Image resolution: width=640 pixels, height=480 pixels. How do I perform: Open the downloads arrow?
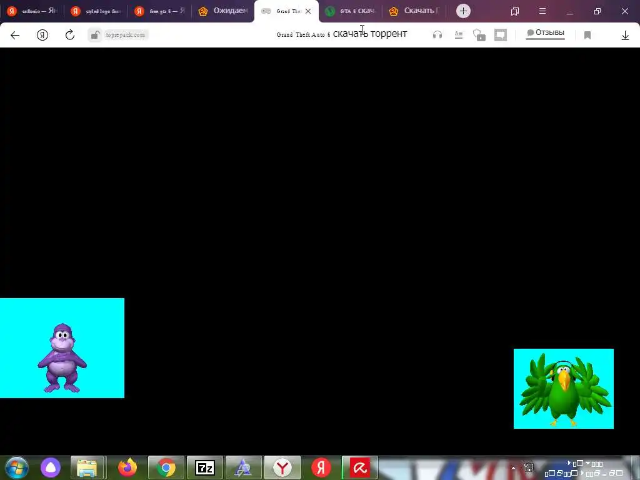coord(625,36)
